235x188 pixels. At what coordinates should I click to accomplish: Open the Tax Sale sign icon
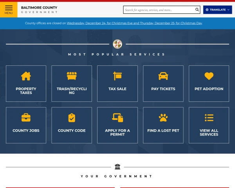[x=117, y=76]
